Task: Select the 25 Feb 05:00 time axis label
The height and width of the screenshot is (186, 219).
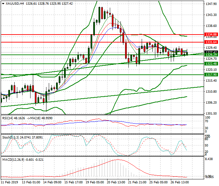Action: click(158, 182)
